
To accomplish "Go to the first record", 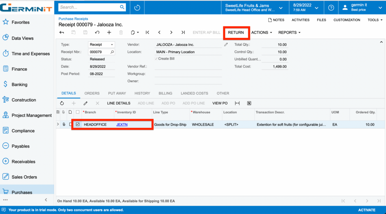I will (147, 32).
